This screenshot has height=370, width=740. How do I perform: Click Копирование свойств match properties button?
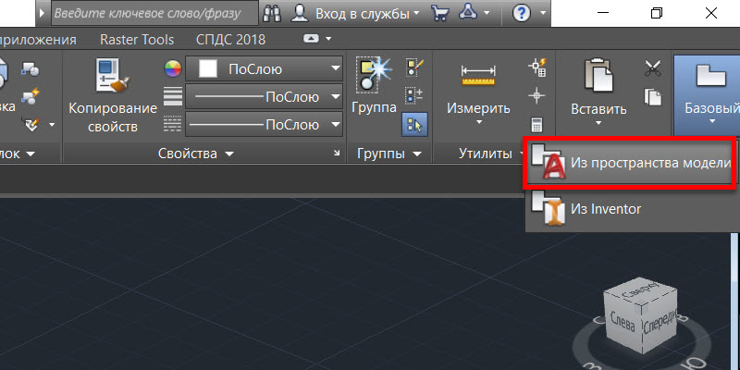point(113,96)
